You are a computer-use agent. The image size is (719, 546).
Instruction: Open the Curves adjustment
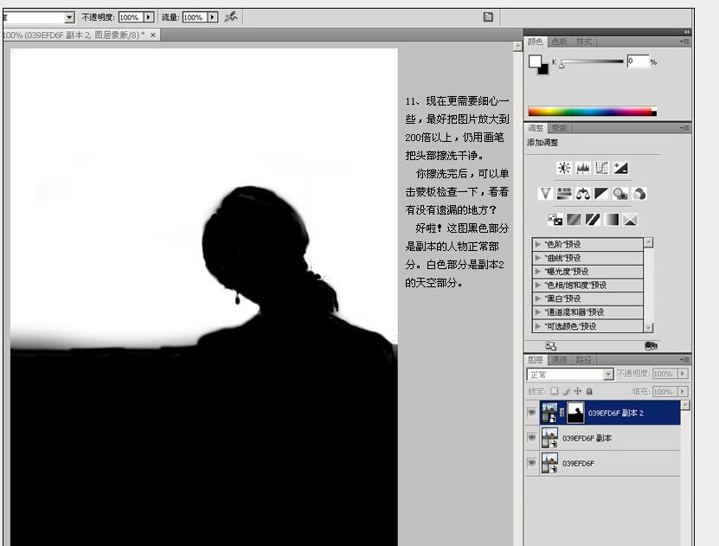click(601, 167)
